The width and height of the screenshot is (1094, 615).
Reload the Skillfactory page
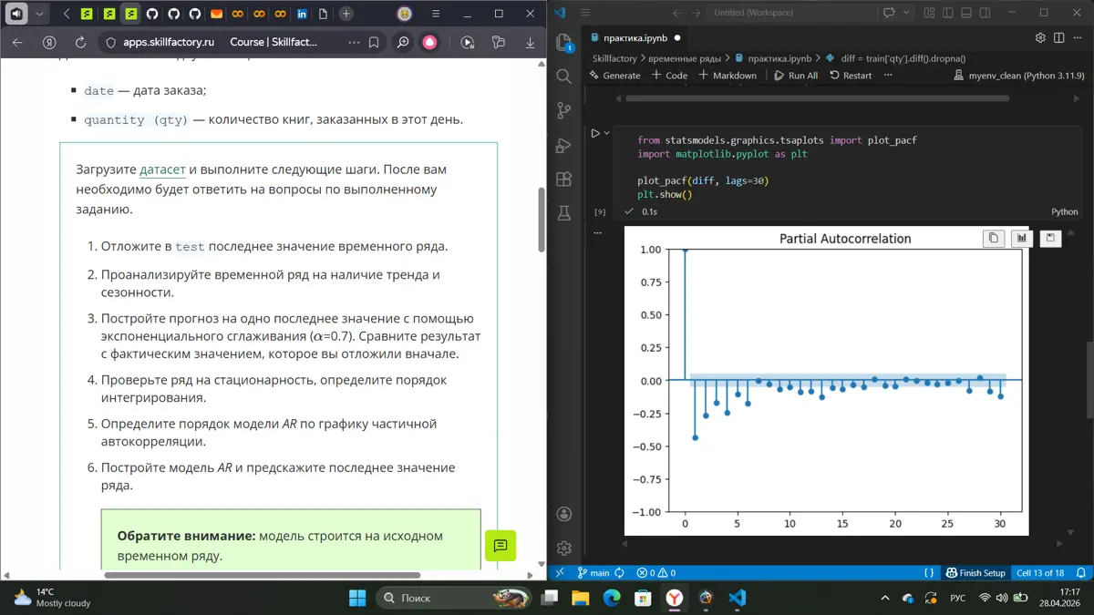pyautogui.click(x=80, y=43)
